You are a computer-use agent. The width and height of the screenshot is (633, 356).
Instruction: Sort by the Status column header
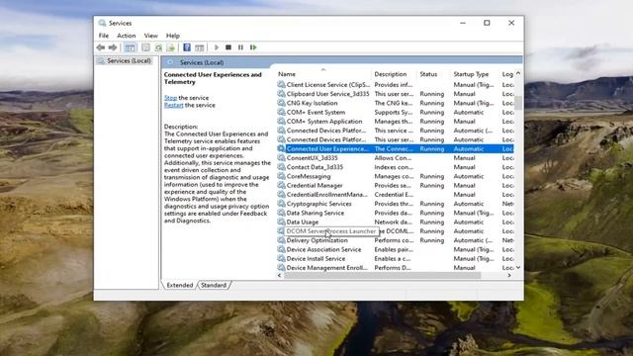point(433,74)
